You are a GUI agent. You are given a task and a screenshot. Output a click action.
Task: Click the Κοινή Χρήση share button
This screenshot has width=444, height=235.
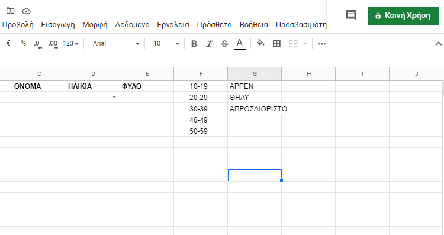tap(403, 16)
